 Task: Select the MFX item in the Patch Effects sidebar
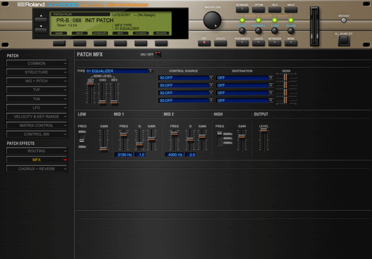(37, 160)
